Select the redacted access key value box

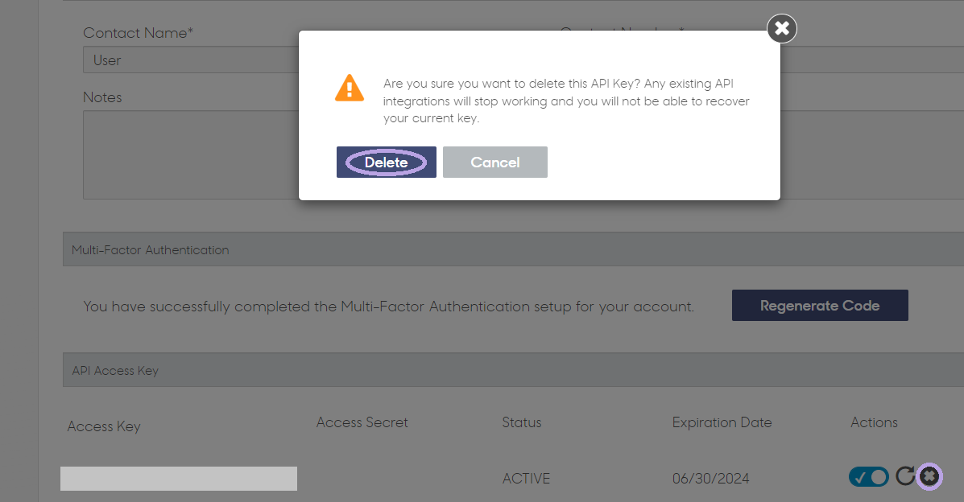tap(179, 479)
